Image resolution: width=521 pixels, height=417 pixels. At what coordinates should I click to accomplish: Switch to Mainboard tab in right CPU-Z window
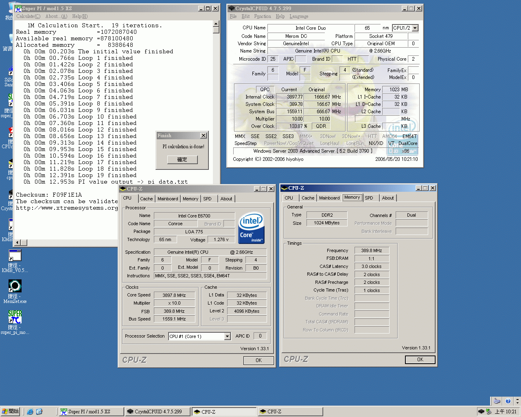329,198
